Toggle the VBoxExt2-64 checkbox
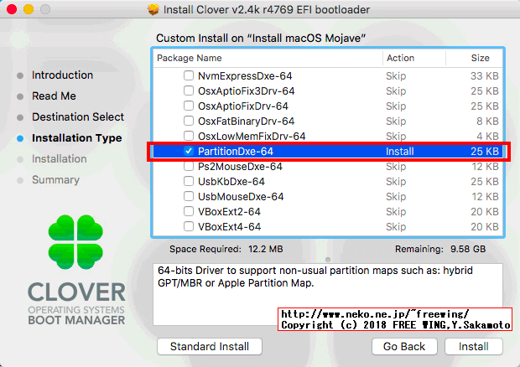The width and height of the screenshot is (520, 367). pos(189,211)
